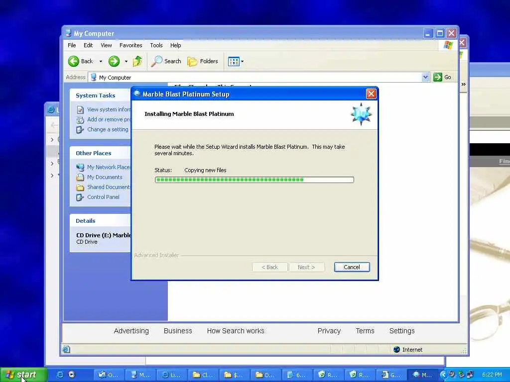Switch to the Marble Blast Setup taskbar button
The image size is (510, 382).
[422, 375]
